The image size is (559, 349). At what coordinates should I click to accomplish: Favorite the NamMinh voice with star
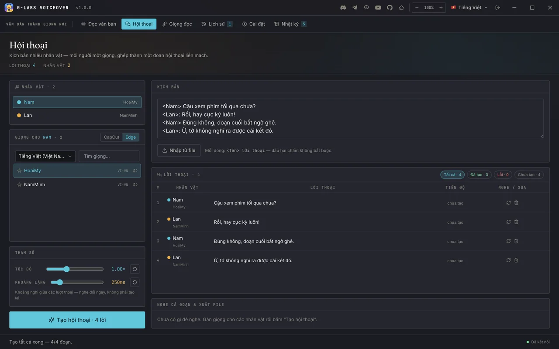(19, 185)
